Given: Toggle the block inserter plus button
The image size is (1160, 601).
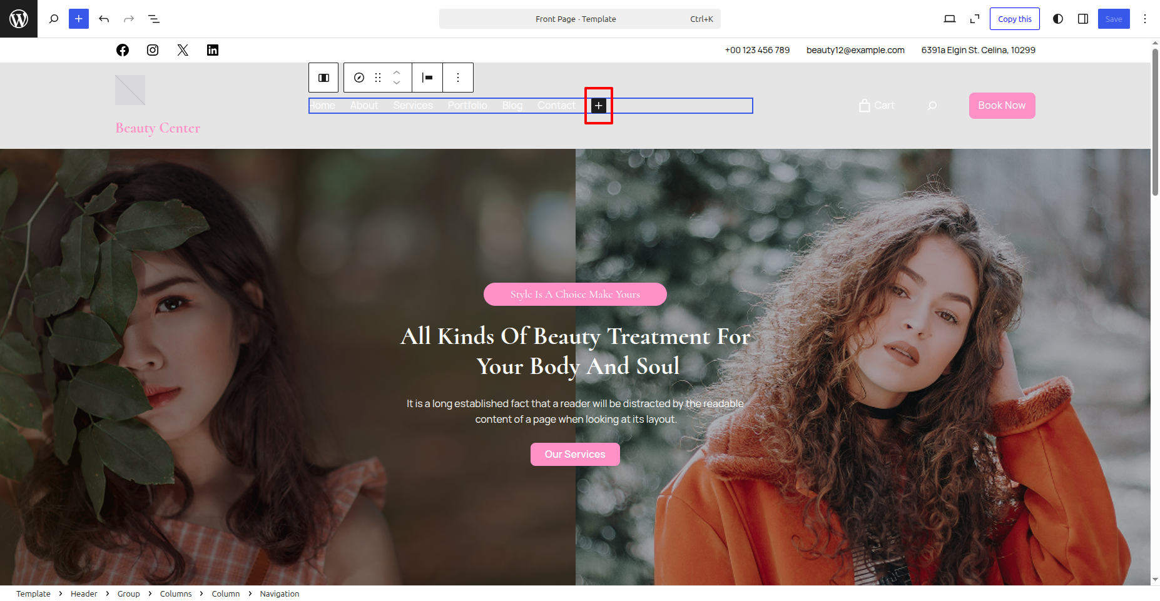Looking at the screenshot, I should click(x=79, y=19).
